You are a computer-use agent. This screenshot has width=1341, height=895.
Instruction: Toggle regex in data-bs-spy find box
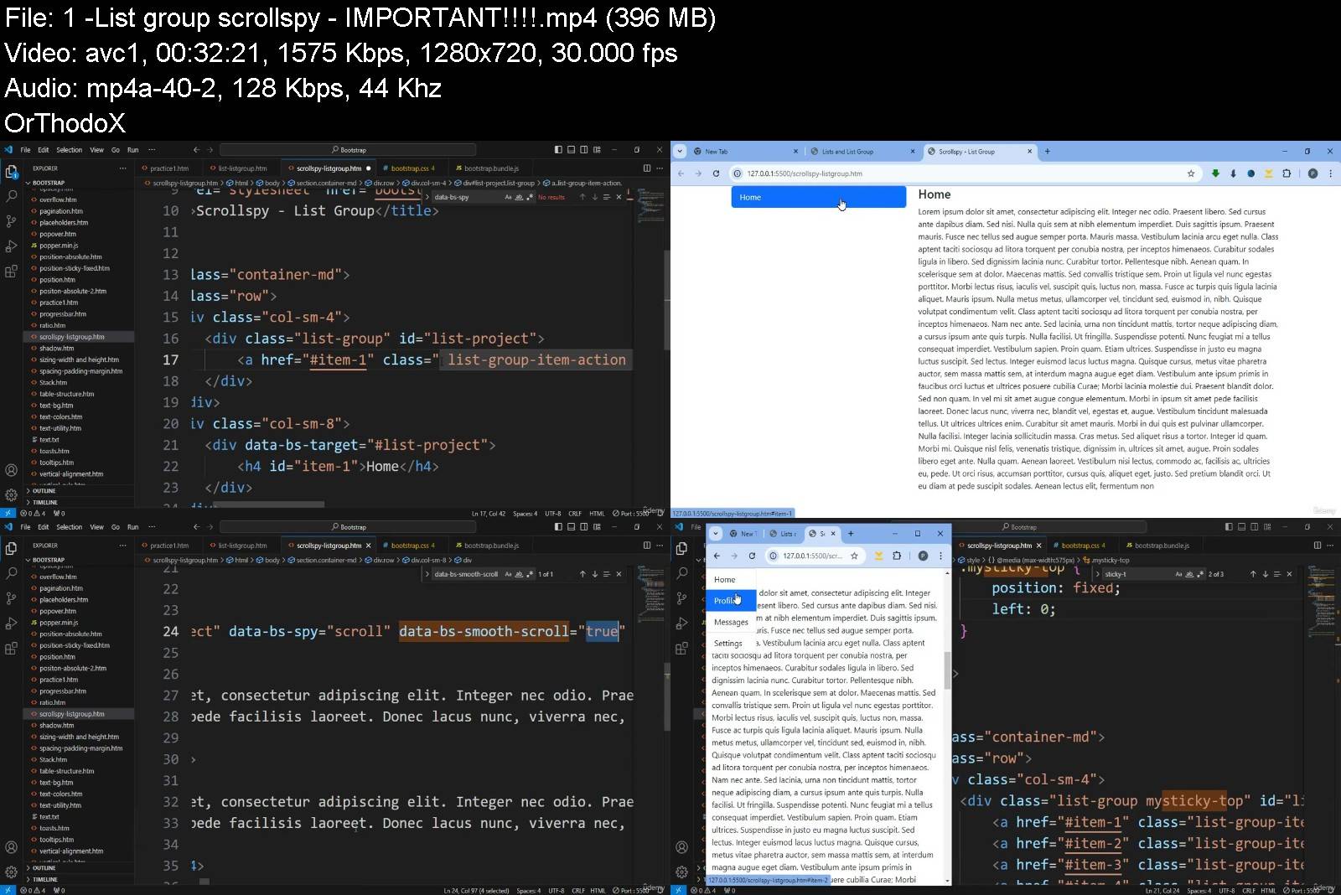529,197
